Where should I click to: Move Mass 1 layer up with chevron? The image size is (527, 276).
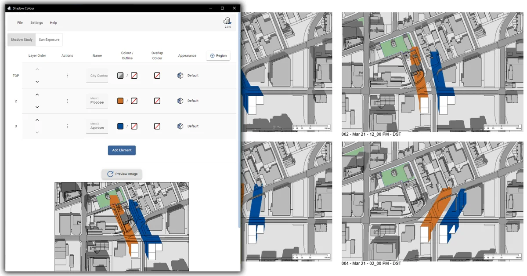(x=37, y=94)
